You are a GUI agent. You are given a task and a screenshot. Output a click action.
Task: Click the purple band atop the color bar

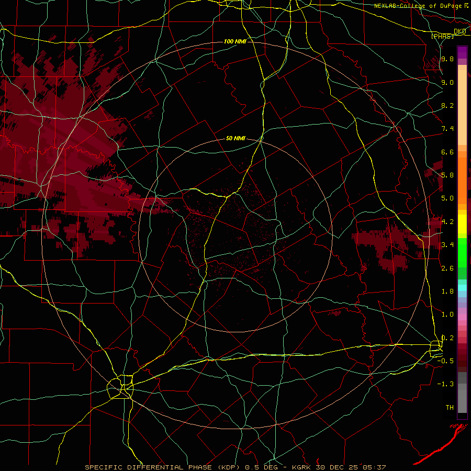(462, 52)
